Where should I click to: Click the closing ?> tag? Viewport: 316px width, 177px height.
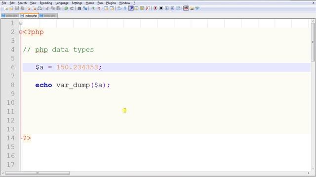[27, 138]
